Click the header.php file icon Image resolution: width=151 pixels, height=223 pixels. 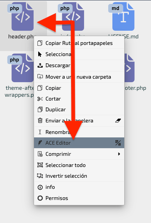click(21, 17)
